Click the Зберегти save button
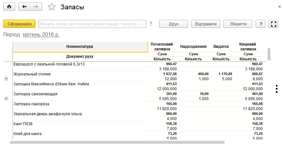The height and width of the screenshot is (146, 282). (x=238, y=24)
